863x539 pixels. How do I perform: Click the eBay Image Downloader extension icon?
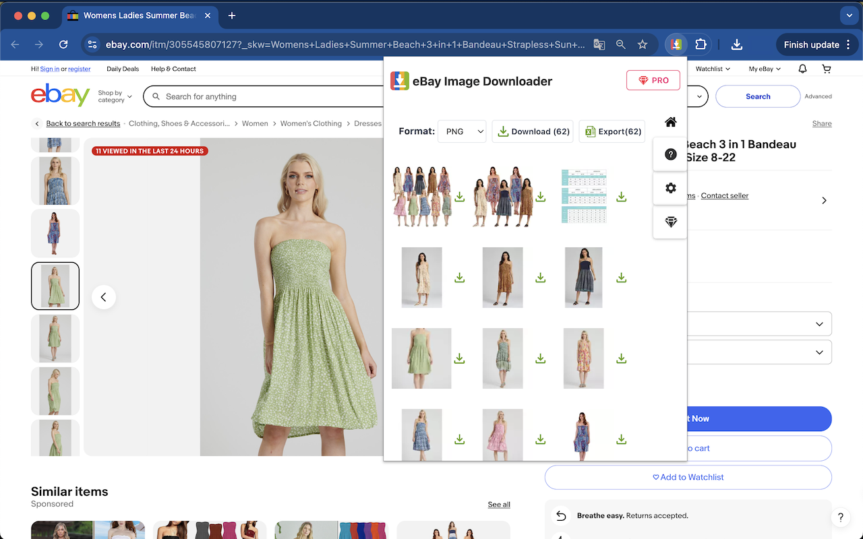[674, 44]
